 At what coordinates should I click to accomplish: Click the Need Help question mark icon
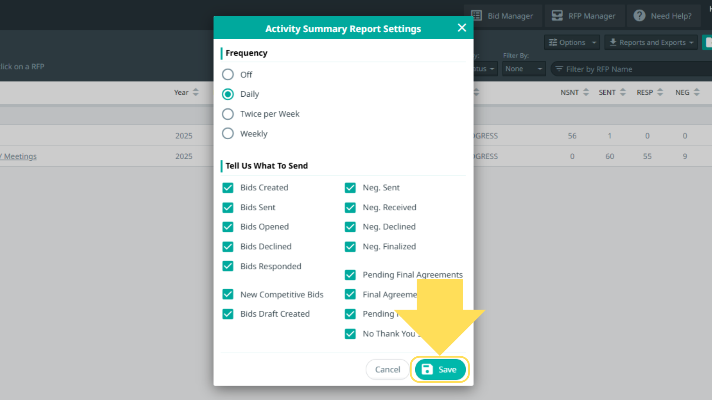point(639,16)
